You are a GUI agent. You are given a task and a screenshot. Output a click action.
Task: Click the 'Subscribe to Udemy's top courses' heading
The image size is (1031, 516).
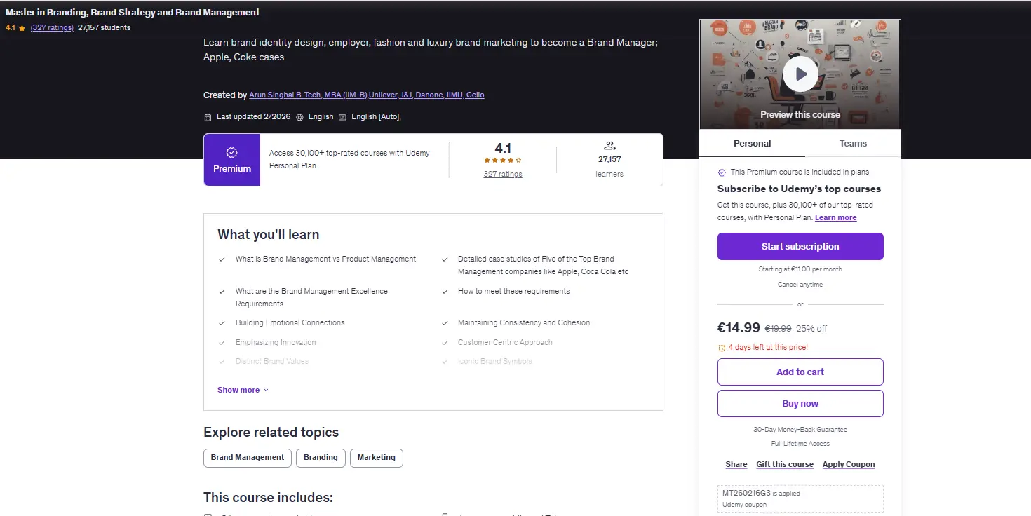coord(799,189)
